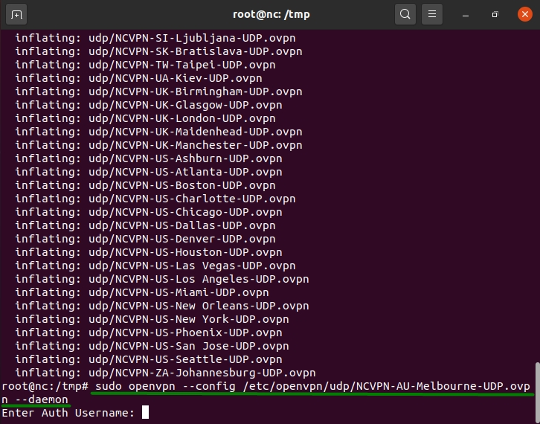The image size is (540, 424).
Task: Click the NCVPN-US-Seattle-UDP.ovpn line
Action: click(149, 359)
